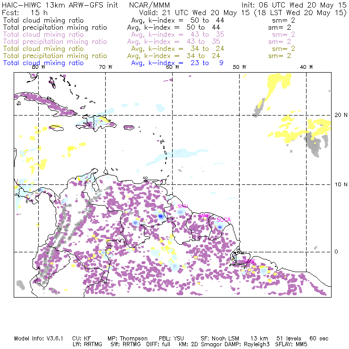Click the "MP: Thompson" footer entry
Viewport: 349px width, 349px height.
click(127, 339)
